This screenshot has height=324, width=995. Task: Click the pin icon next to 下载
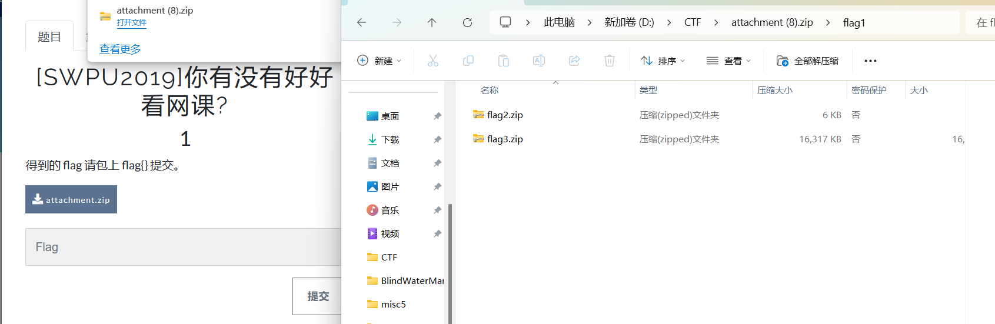[x=437, y=140]
